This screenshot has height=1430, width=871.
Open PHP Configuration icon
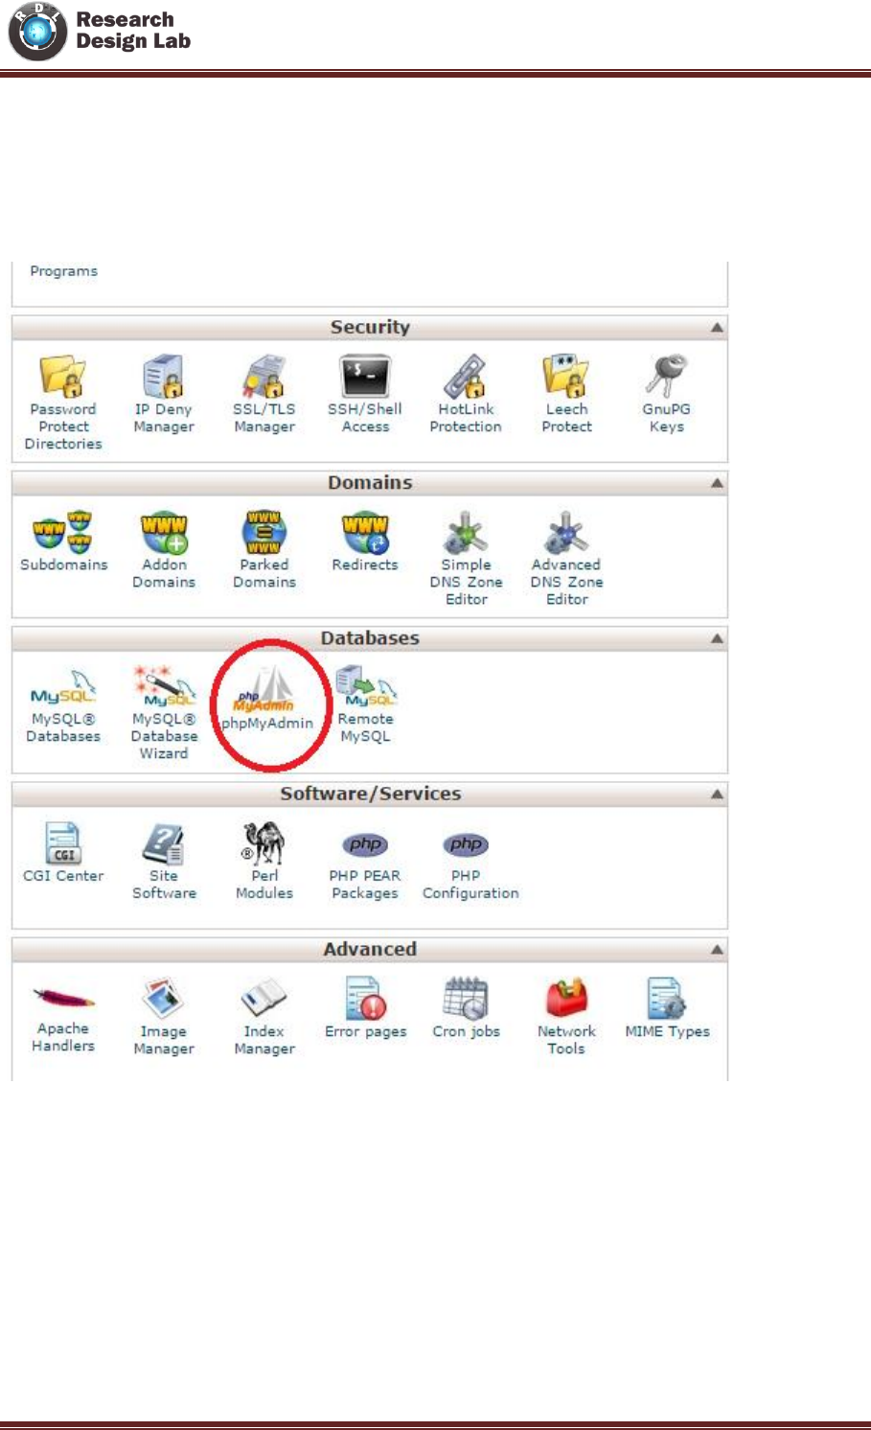point(466,844)
